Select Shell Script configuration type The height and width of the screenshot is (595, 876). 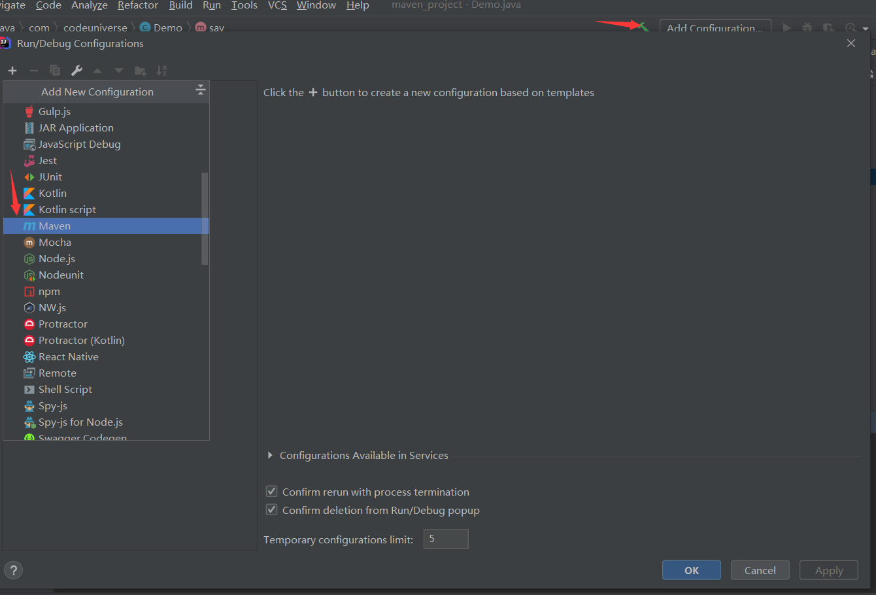pyautogui.click(x=106, y=389)
